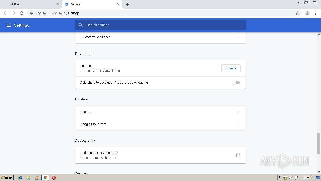
Task: Click the scrollbar up arrow
Action: click(319, 34)
